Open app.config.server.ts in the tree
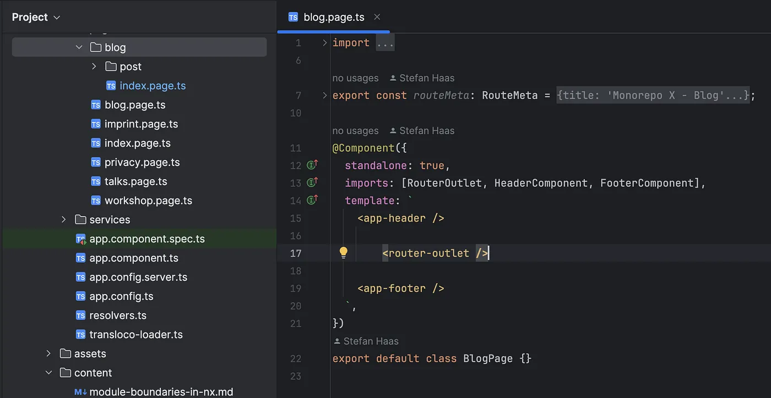 [138, 277]
